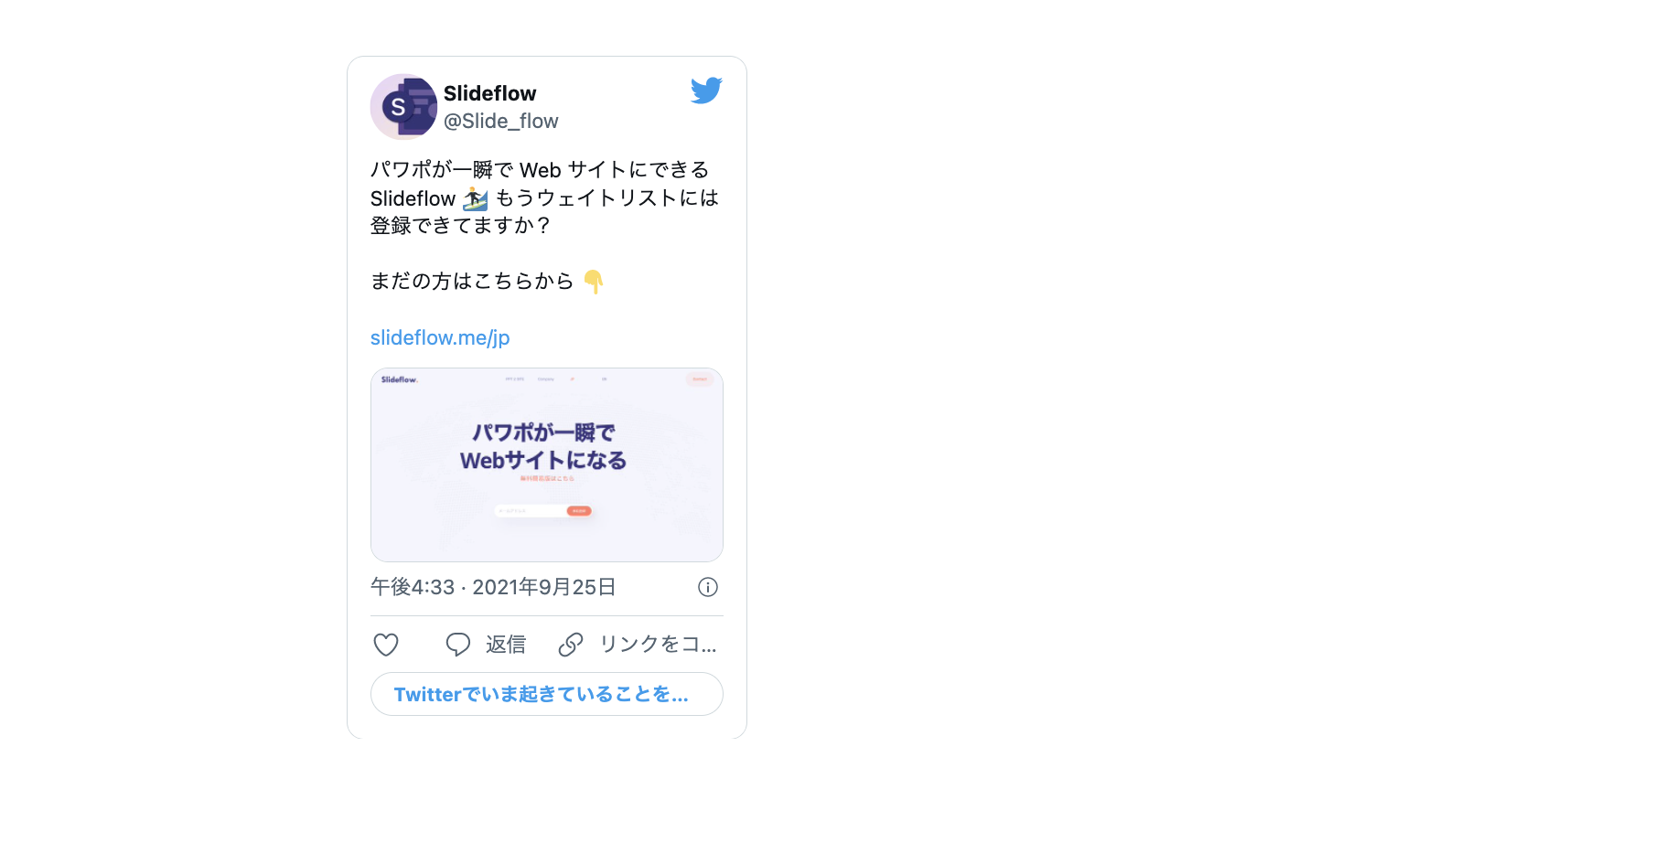This screenshot has height=843, width=1663.
Task: Click the orange submit button in the preview
Action: pyautogui.click(x=579, y=511)
